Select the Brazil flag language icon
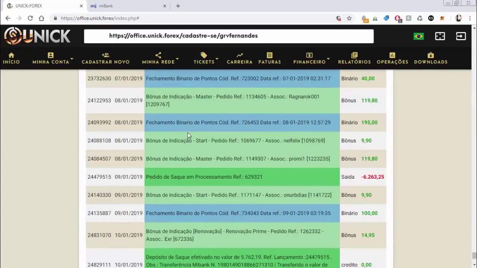The image size is (477, 268). point(418,36)
